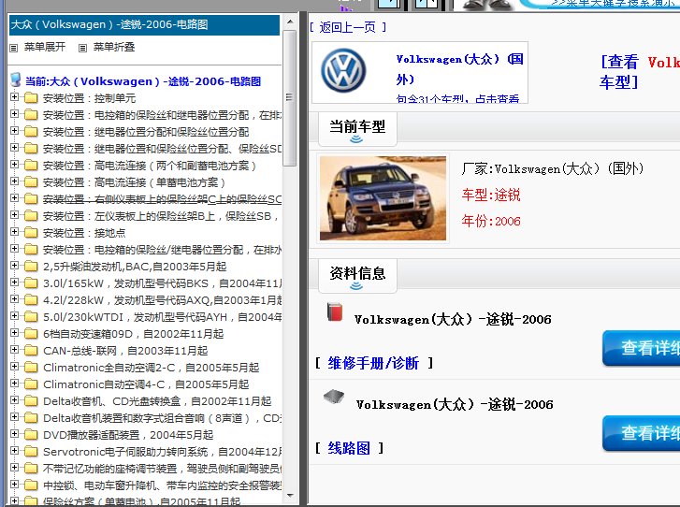Click the 菜单展开 expand-menu icon
Screen dimensions: 680x507
pyautogui.click(x=13, y=48)
